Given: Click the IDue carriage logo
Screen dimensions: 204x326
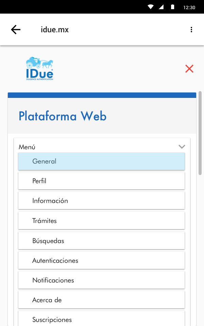Looking at the screenshot, I should pos(39,69).
